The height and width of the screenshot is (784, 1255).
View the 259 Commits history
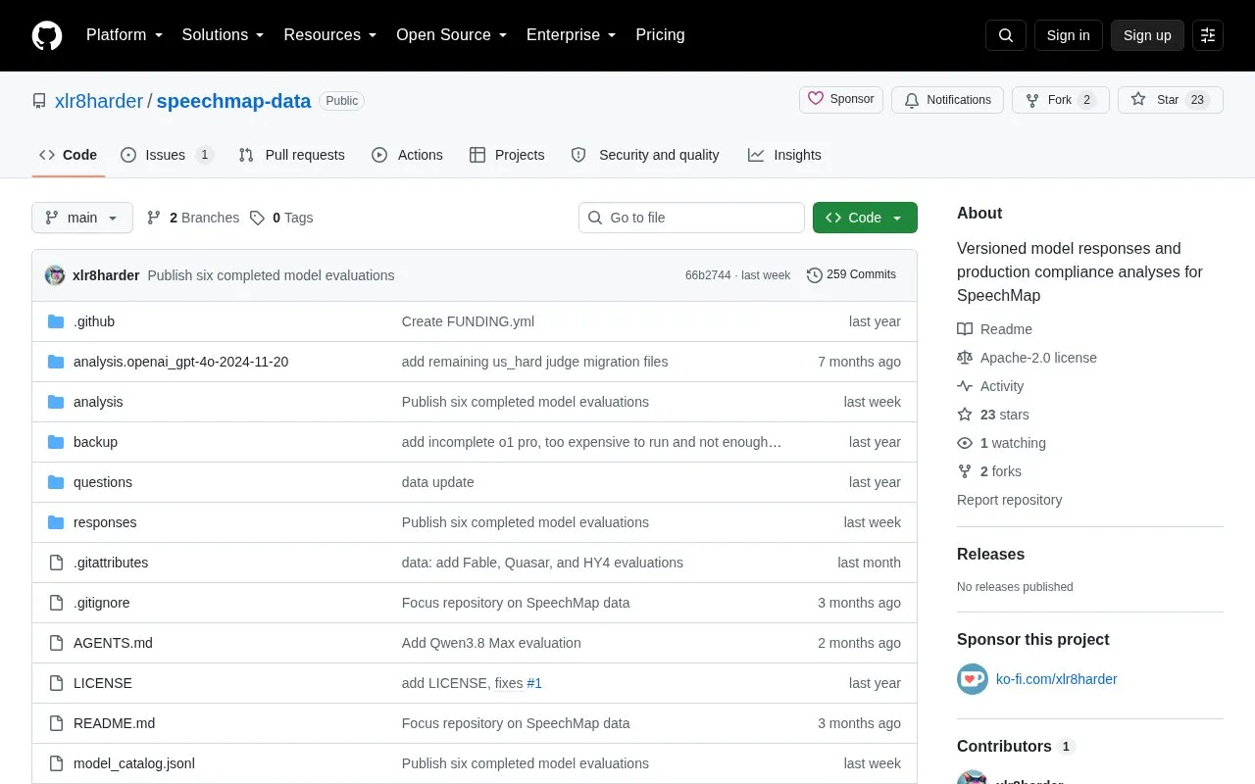[851, 275]
